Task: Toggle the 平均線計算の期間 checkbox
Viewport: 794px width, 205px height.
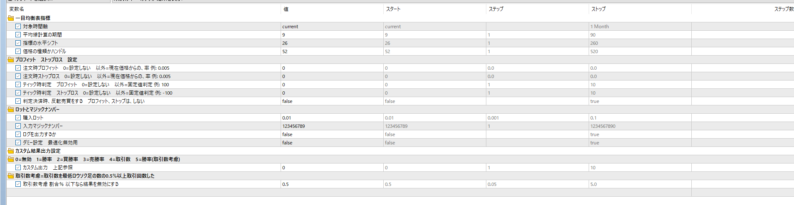Action: point(18,35)
